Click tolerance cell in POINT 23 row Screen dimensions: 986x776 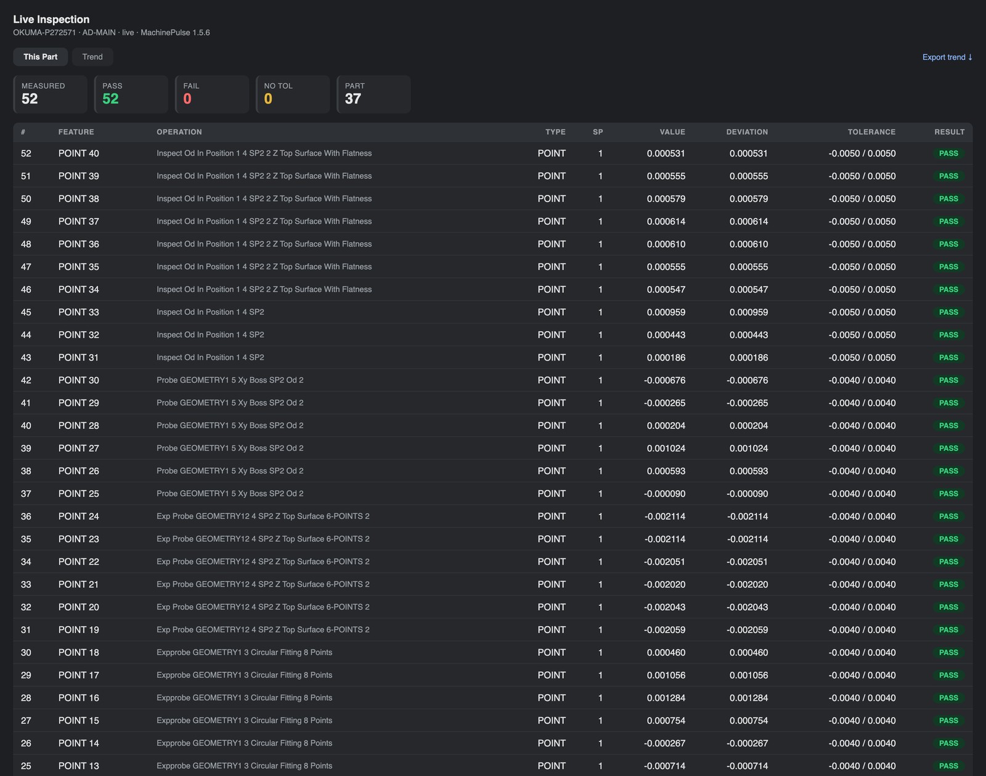(862, 539)
